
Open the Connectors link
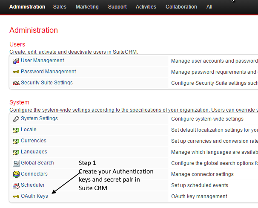tap(34, 174)
